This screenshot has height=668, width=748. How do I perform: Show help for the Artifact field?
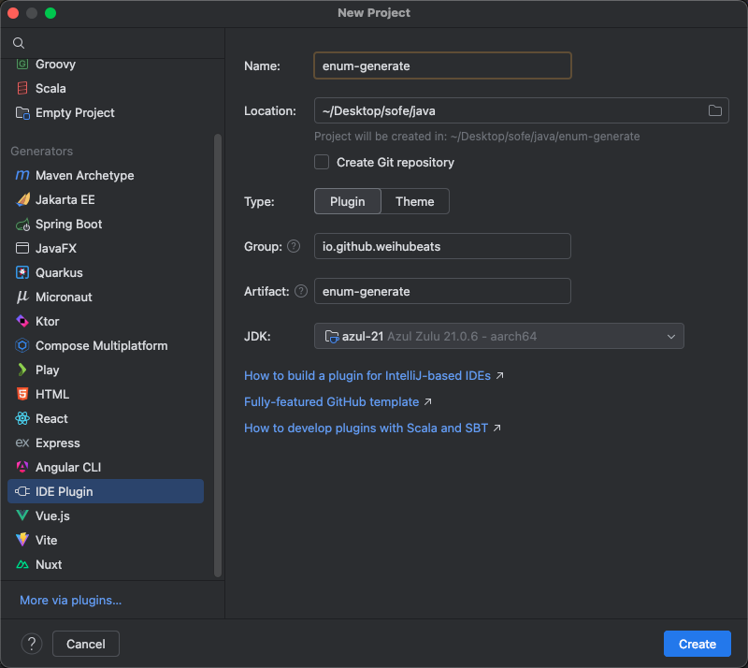pyautogui.click(x=301, y=291)
